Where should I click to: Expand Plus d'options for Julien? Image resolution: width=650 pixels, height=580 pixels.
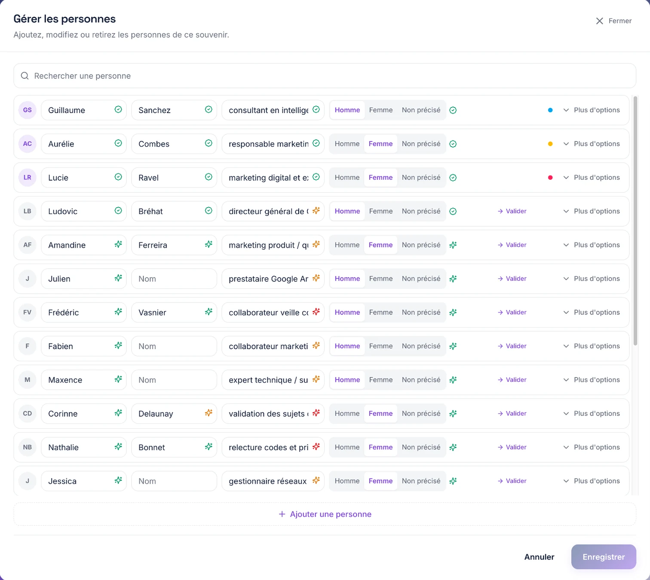[x=592, y=279]
